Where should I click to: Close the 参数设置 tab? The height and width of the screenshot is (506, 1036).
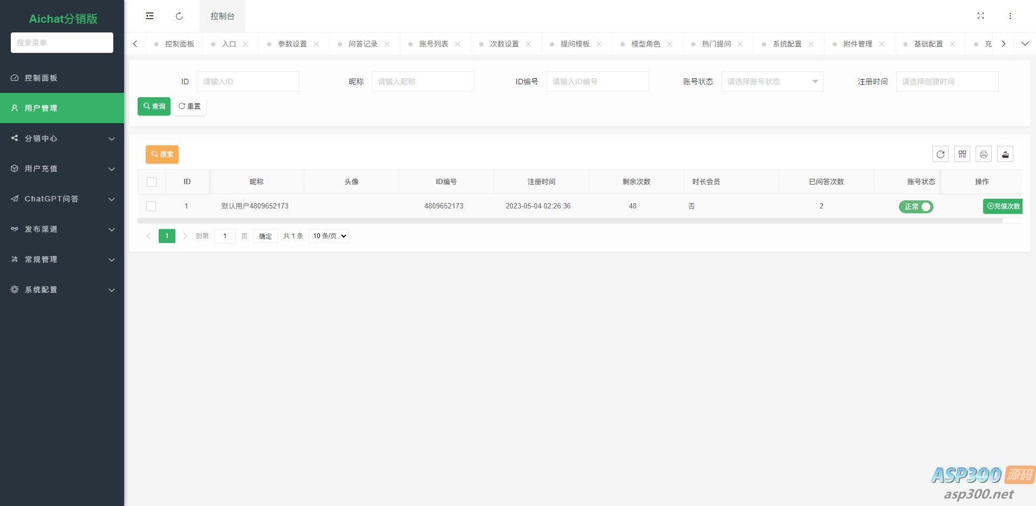coord(316,44)
